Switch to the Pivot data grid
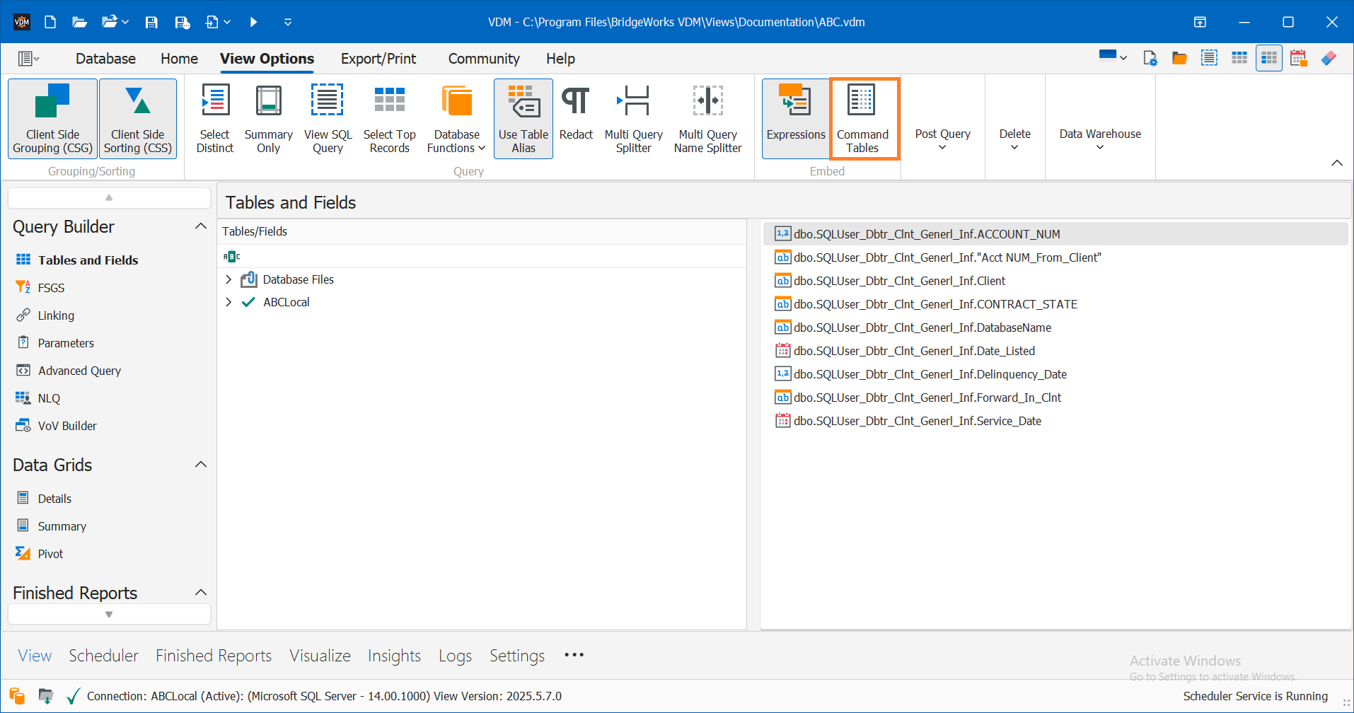Image resolution: width=1354 pixels, height=713 pixels. tap(50, 553)
